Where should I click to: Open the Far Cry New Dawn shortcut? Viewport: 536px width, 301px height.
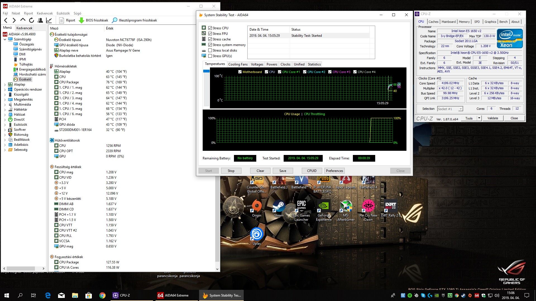click(x=368, y=210)
